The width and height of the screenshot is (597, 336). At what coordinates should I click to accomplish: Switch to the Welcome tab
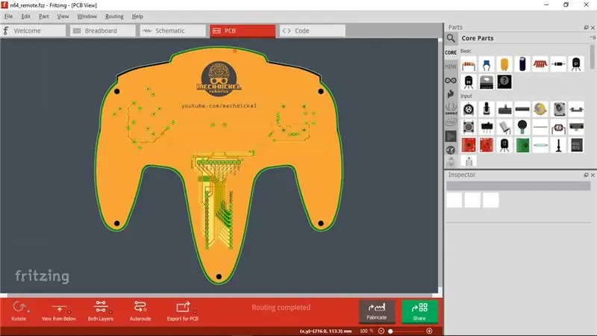click(x=33, y=31)
